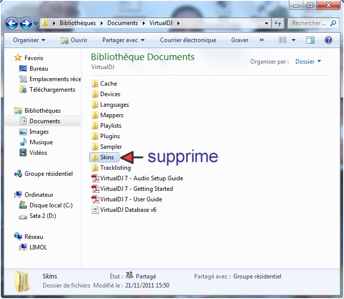Show more toolbar commands chevron
Image resolution: width=344 pixels, height=299 pixels.
261,40
